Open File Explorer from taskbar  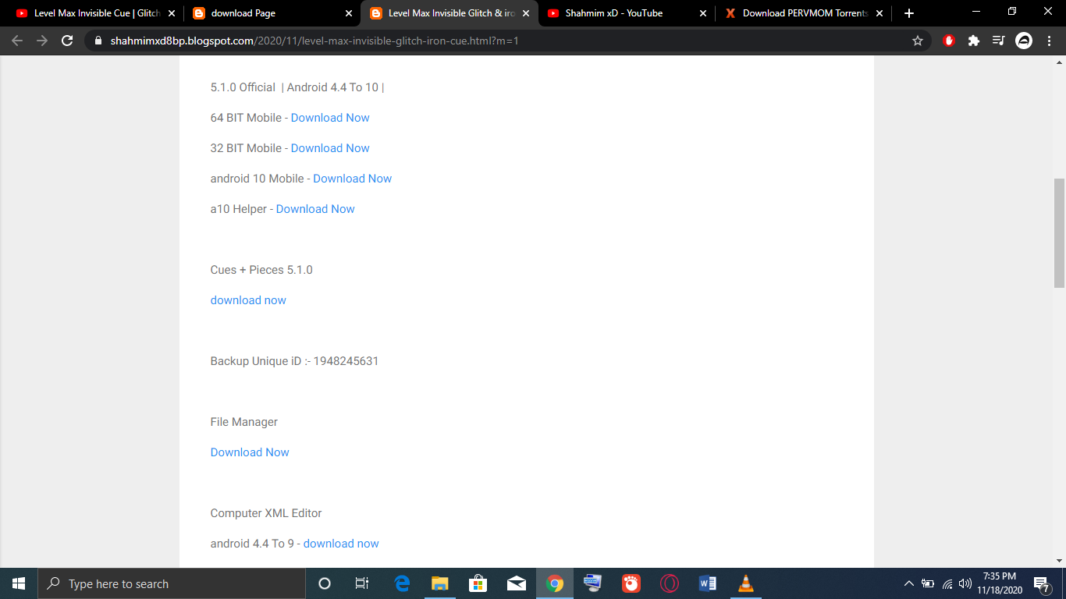coord(440,583)
